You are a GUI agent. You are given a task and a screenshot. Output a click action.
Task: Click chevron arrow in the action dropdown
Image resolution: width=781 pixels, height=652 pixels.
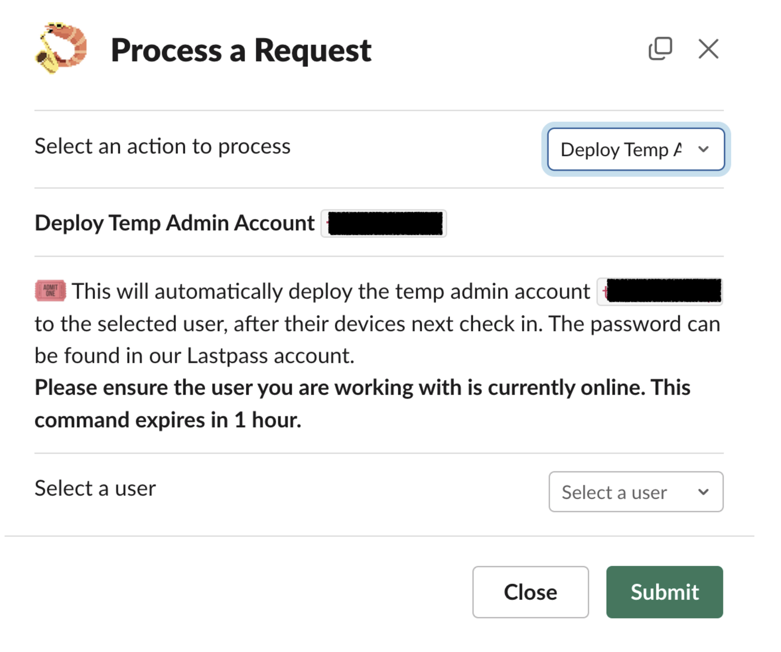pos(703,149)
